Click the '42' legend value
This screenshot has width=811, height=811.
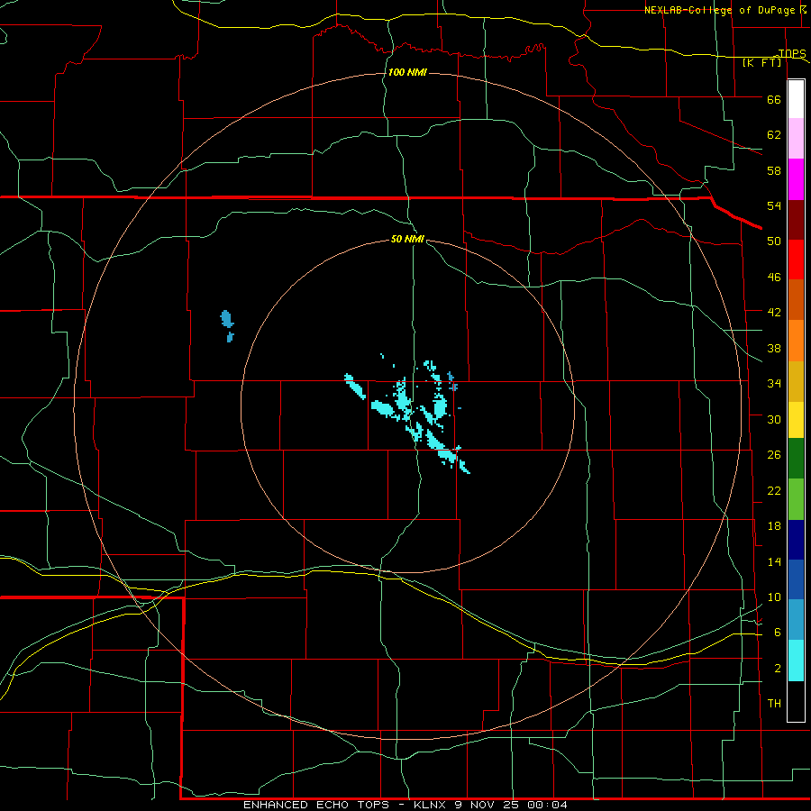click(x=774, y=313)
